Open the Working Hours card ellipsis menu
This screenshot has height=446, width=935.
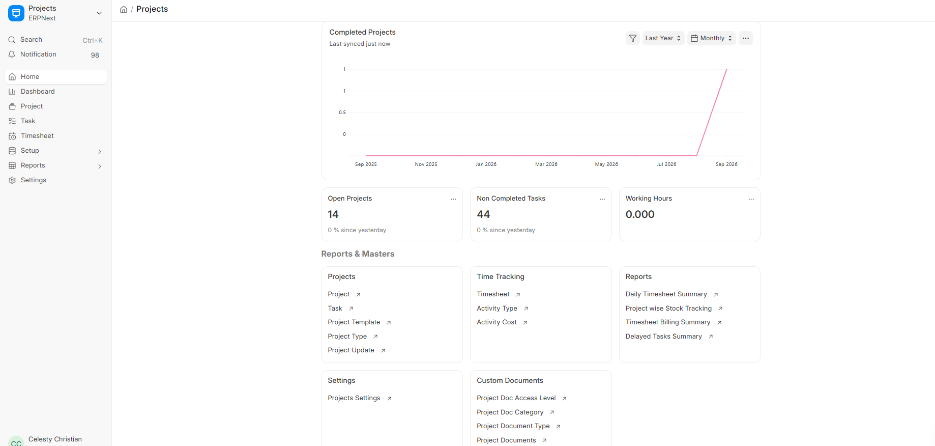pos(751,199)
